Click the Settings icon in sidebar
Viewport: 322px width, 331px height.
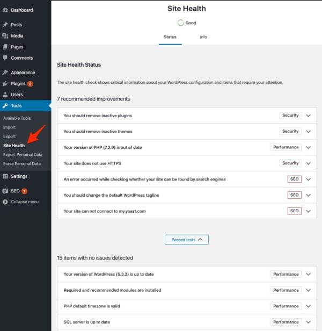(x=5, y=176)
